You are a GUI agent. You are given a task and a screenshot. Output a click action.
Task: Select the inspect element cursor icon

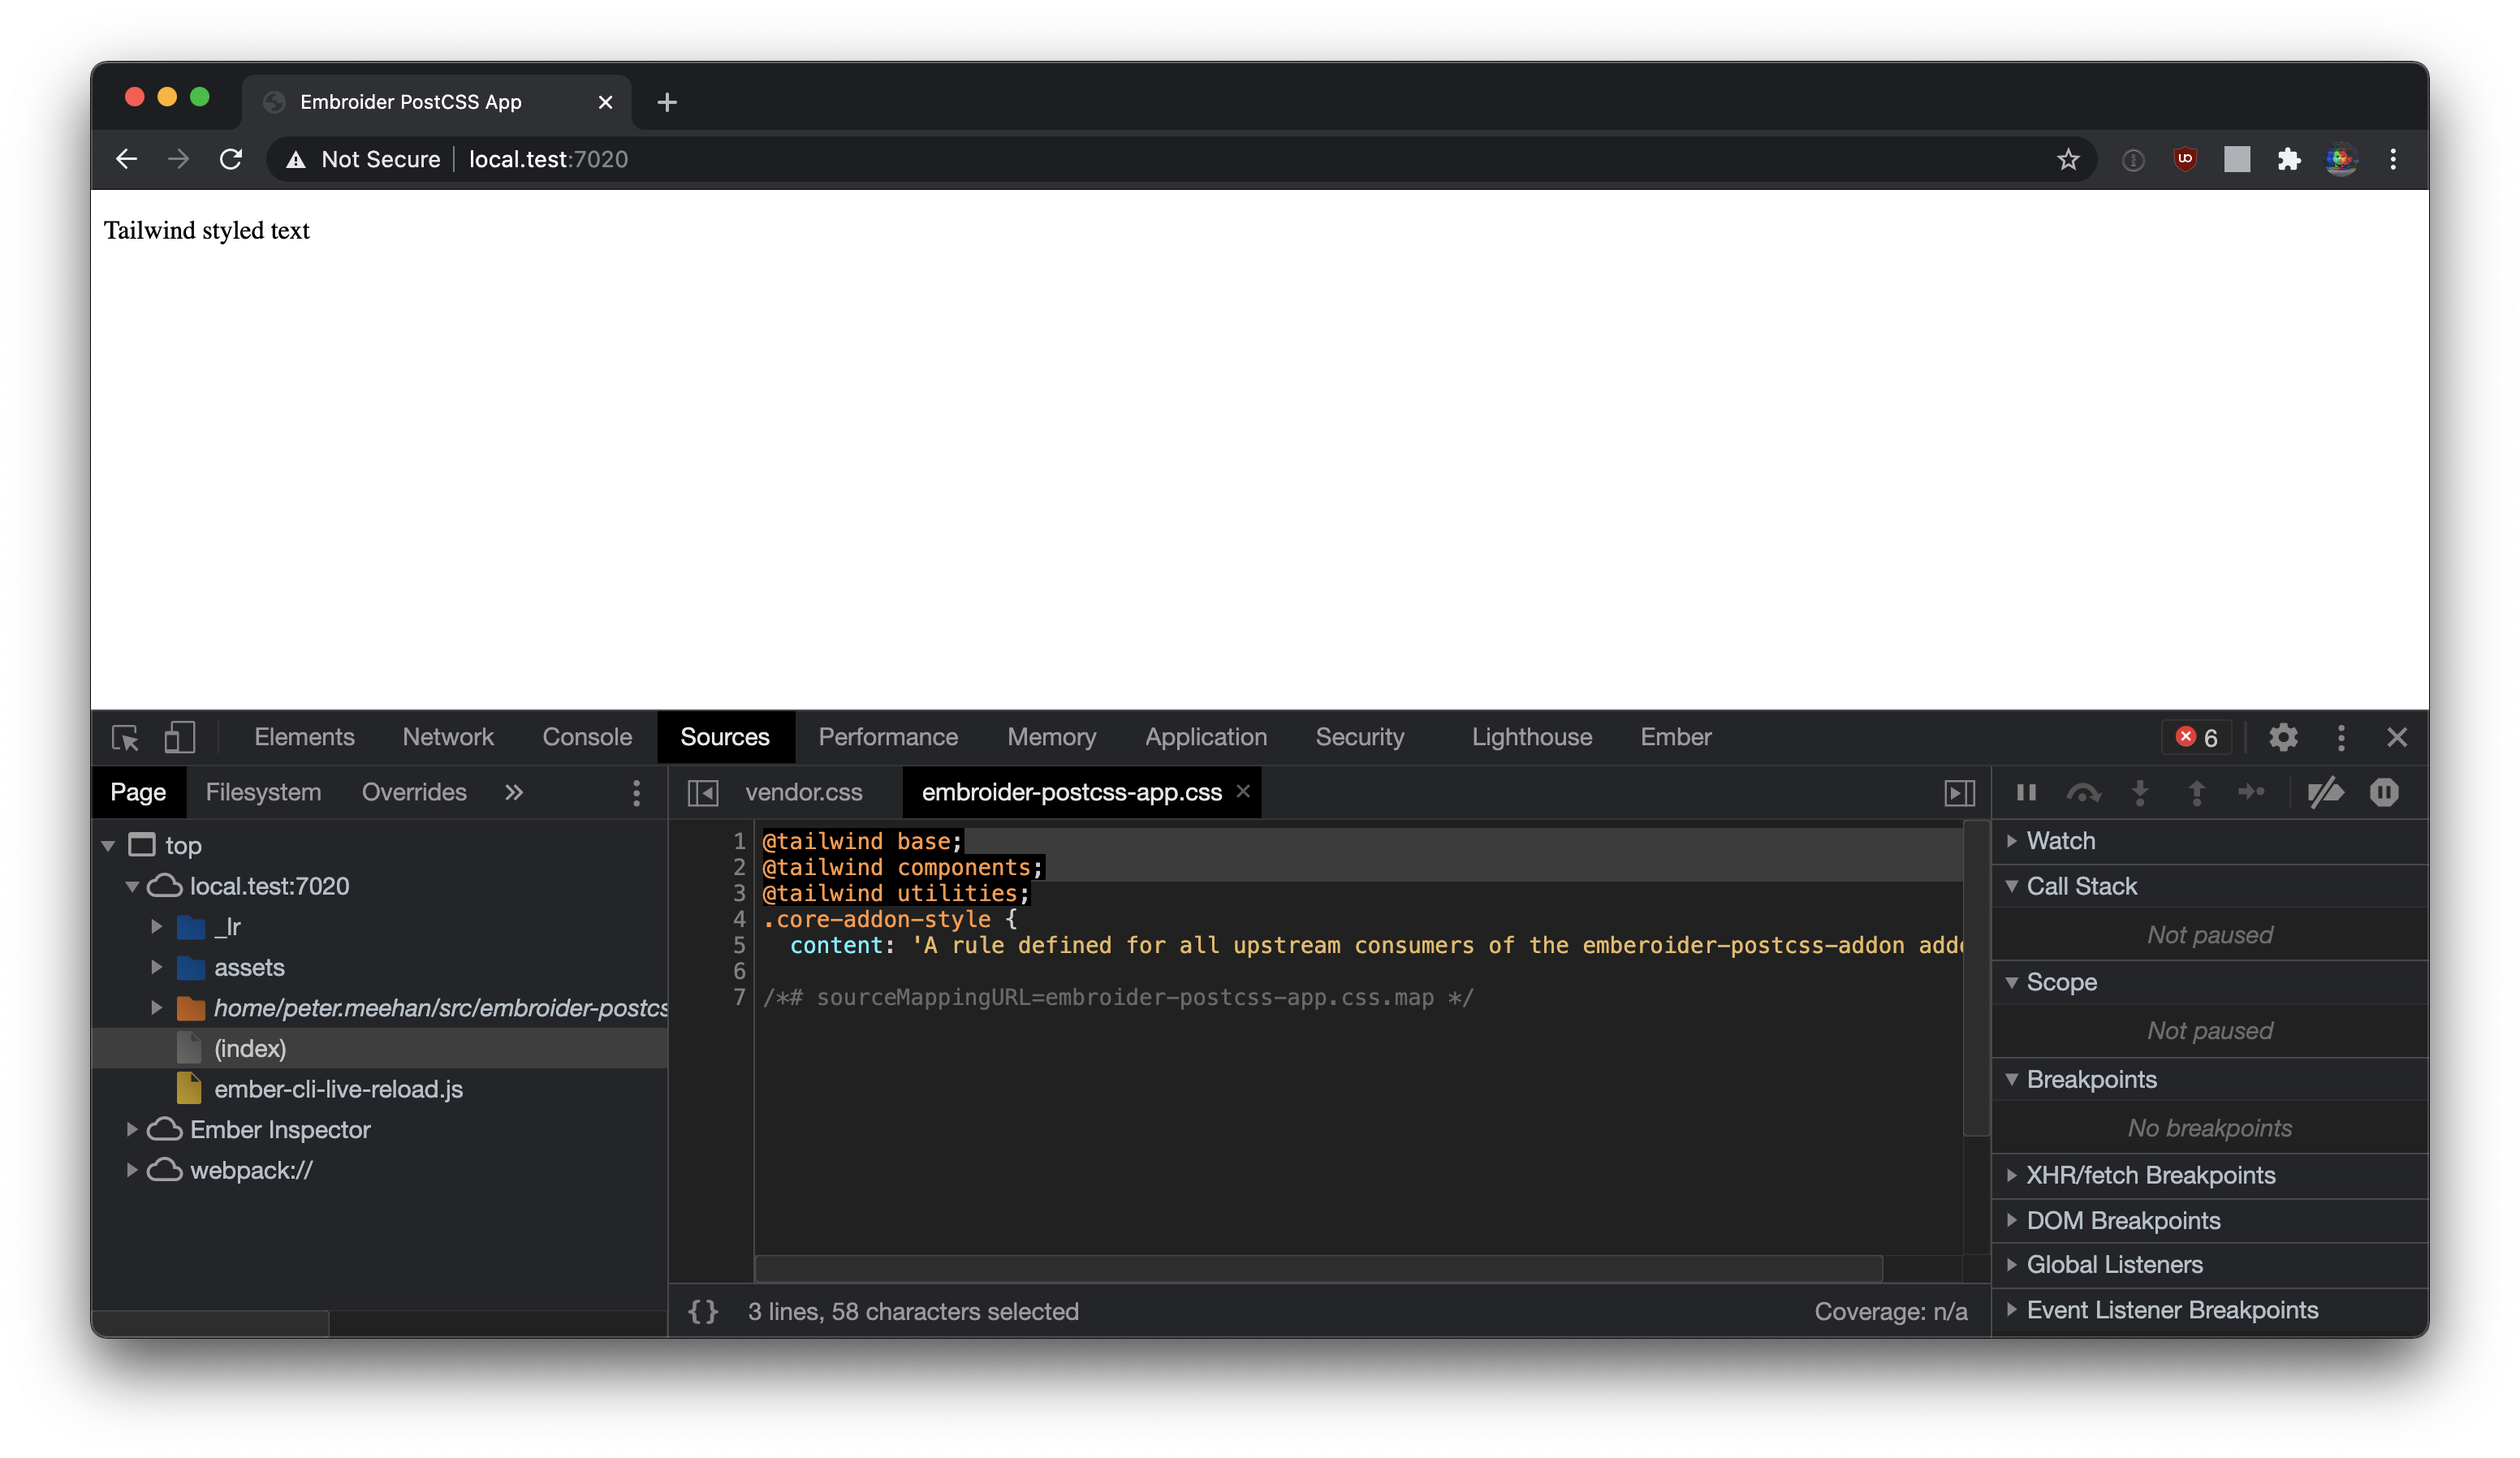(124, 737)
